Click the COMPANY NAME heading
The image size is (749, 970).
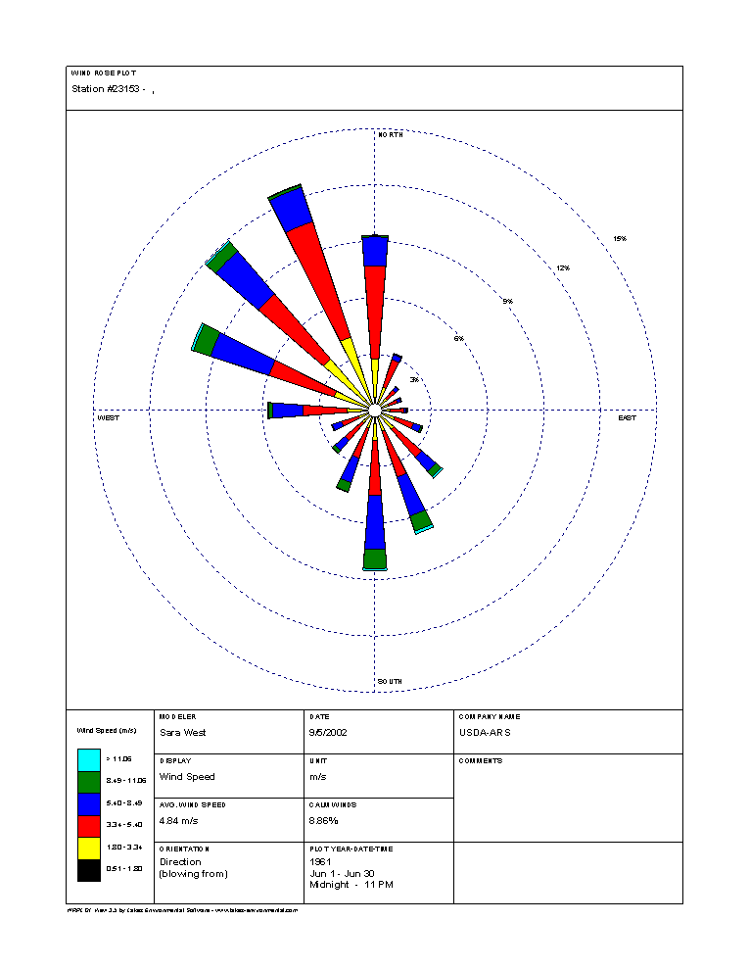[490, 717]
